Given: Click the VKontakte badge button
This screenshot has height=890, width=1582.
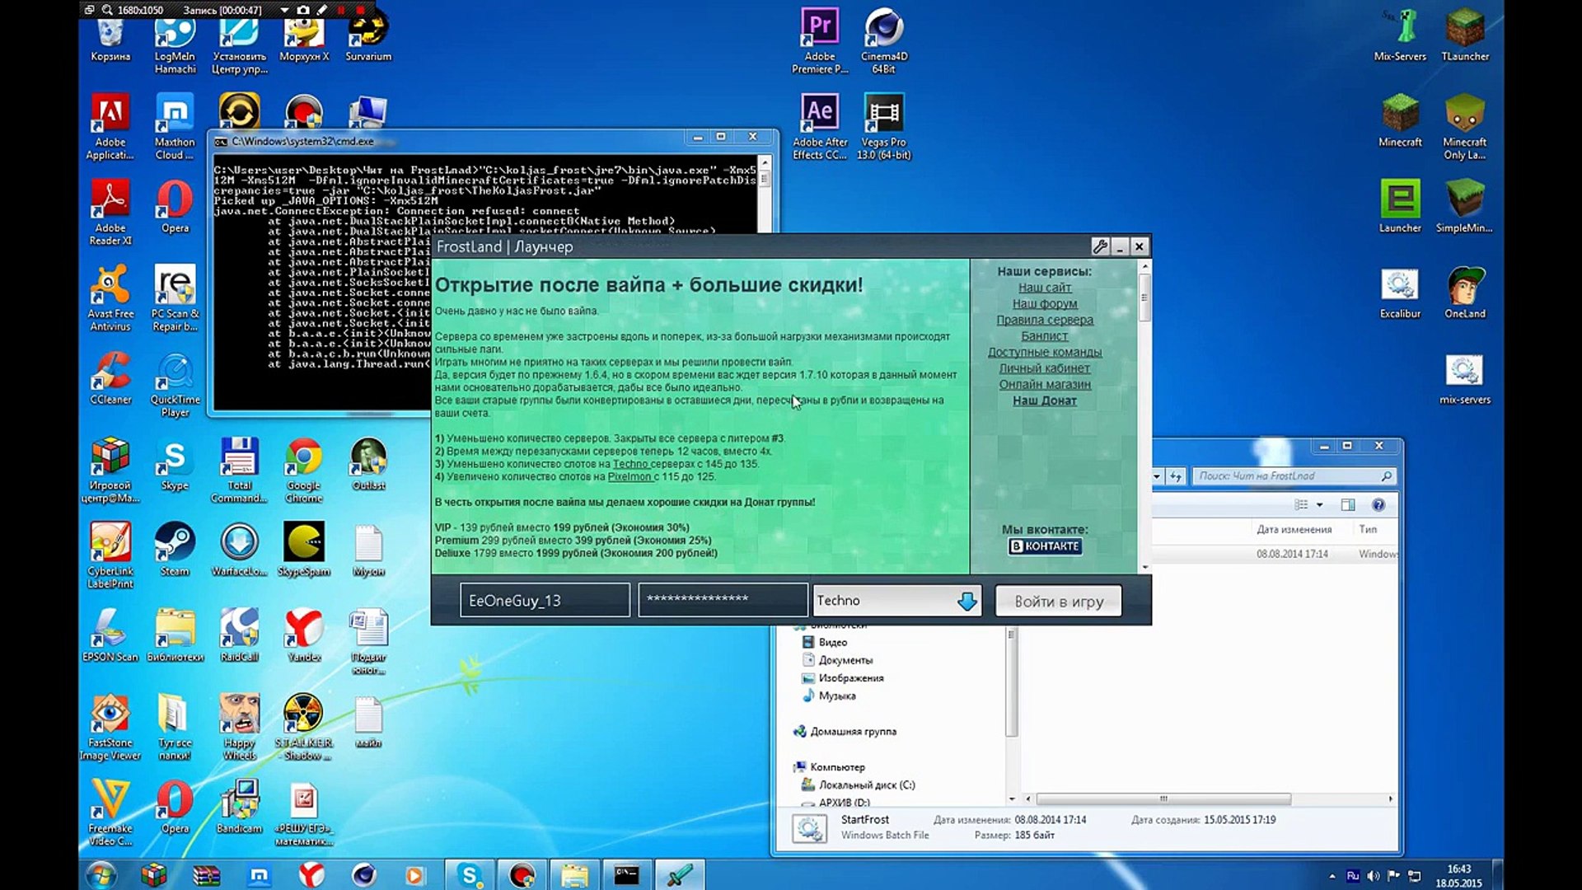Looking at the screenshot, I should coord(1044,546).
